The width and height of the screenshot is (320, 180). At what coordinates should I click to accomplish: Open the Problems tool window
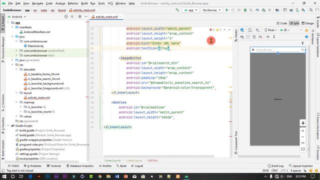(x=32, y=166)
